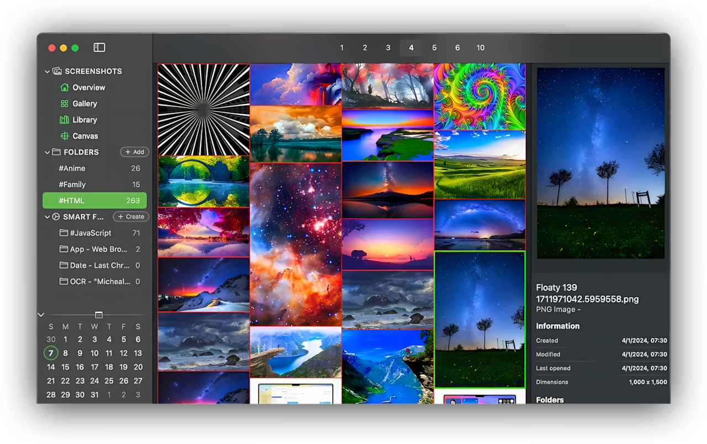This screenshot has height=444, width=707.
Task: Click the Create smart folder button
Action: pyautogui.click(x=130, y=217)
